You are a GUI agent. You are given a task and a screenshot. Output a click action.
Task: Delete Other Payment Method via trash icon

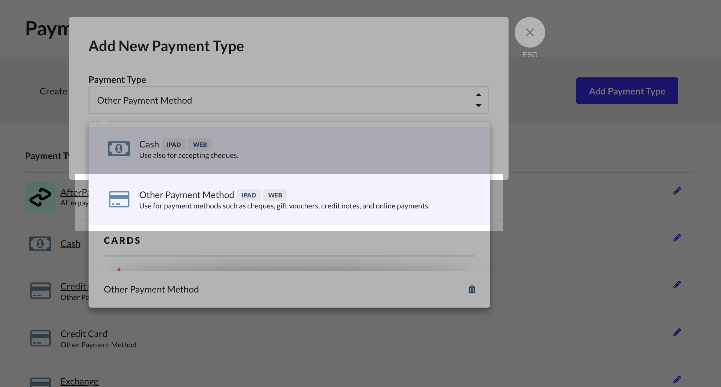pyautogui.click(x=472, y=289)
